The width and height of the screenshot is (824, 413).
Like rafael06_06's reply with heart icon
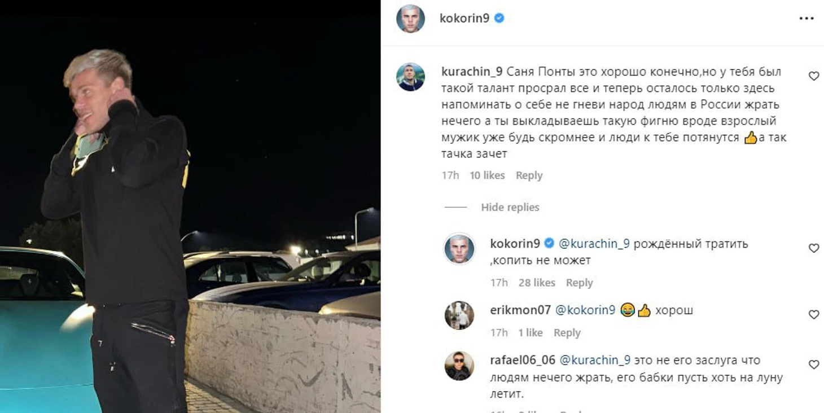(813, 365)
